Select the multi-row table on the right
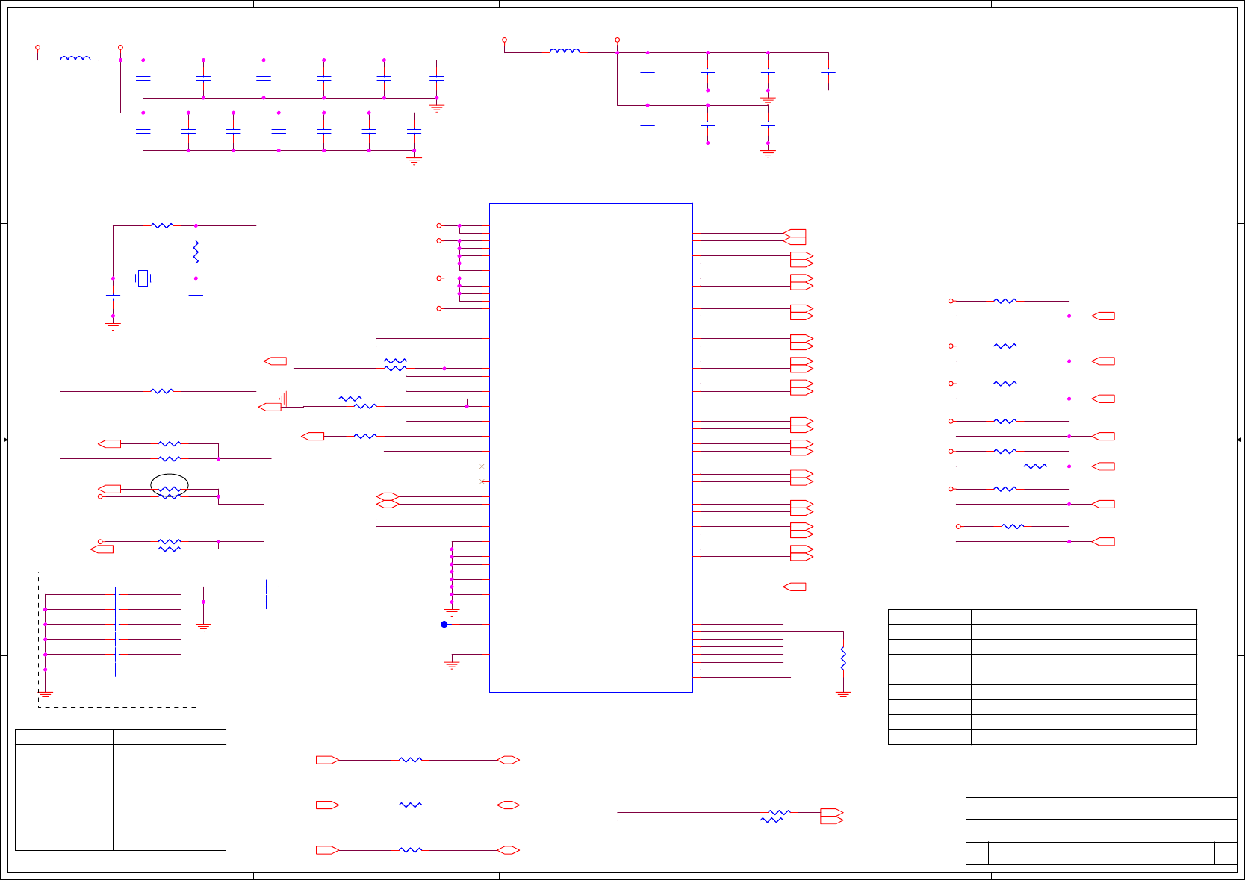The height and width of the screenshot is (880, 1245). coord(1043,677)
